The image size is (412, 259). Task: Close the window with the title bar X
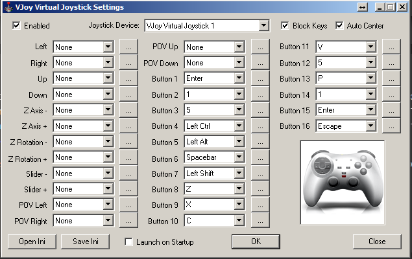[402, 7]
